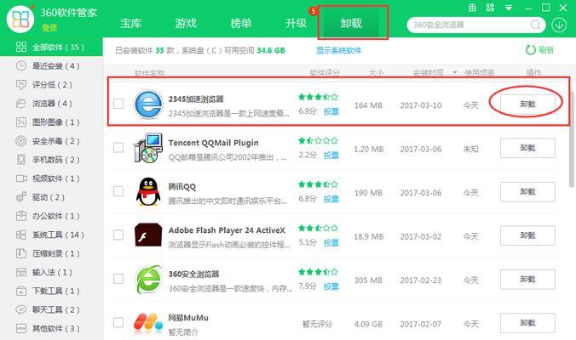Click star rating of 腾讯QQ
This screenshot has width=576, height=340.
coord(318,184)
